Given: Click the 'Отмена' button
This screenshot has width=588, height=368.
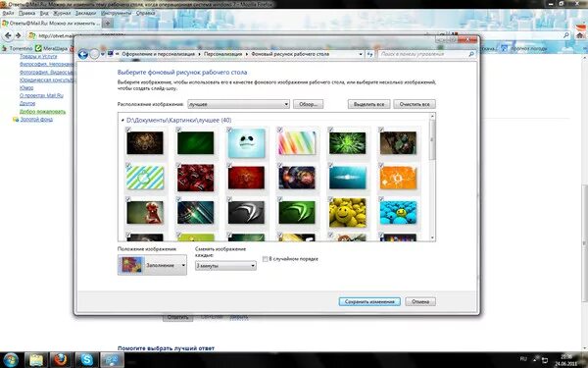Looking at the screenshot, I should [x=420, y=301].
